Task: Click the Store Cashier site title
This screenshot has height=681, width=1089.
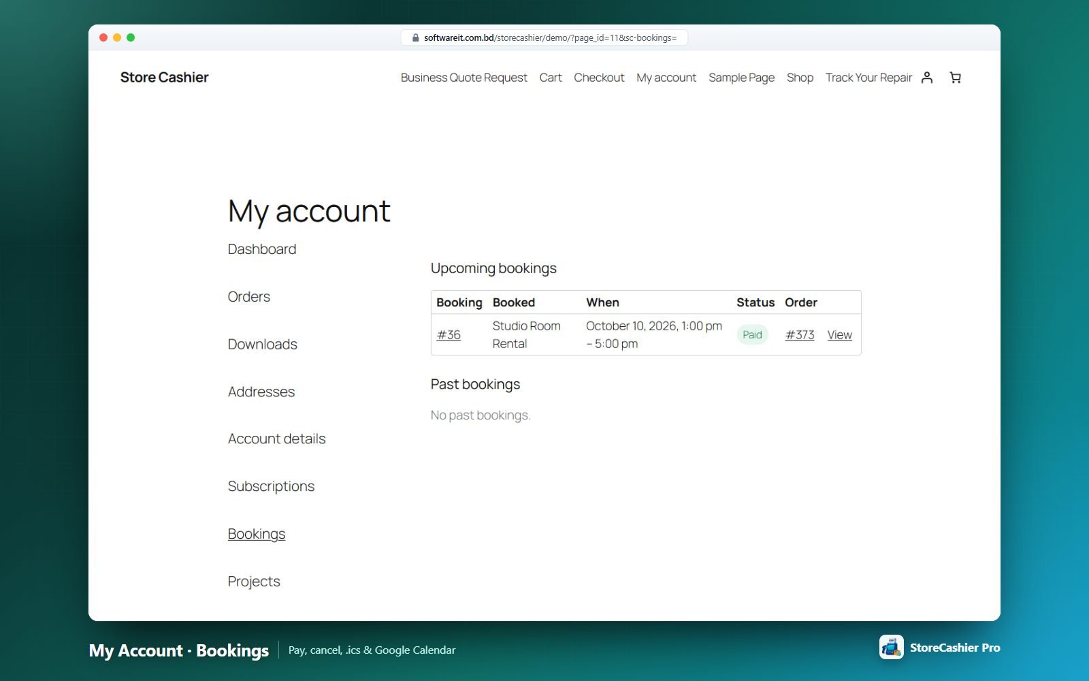Action: coord(165,78)
